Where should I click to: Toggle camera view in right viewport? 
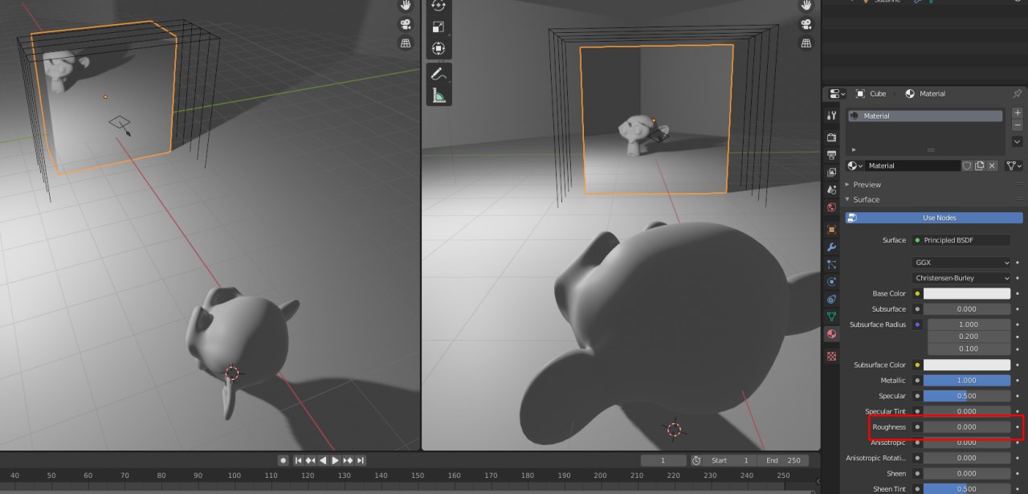pyautogui.click(x=806, y=24)
